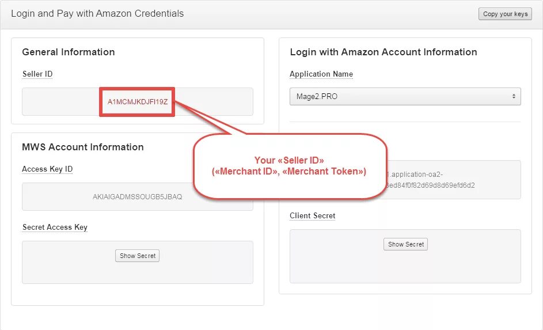Screen dimensions: 543x330
Task: Click the dropdown arrow beside Mage2.PRO
Action: [x=514, y=97]
